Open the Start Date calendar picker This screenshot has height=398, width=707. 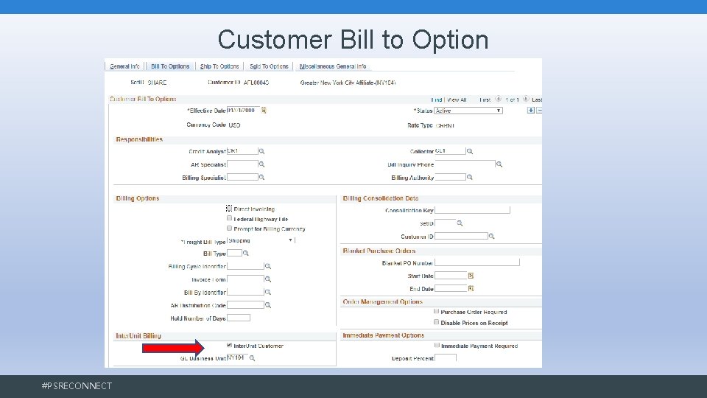pyautogui.click(x=471, y=275)
